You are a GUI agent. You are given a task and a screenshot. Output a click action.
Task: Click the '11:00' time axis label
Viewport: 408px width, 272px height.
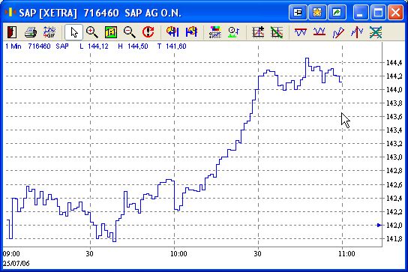[x=346, y=253]
